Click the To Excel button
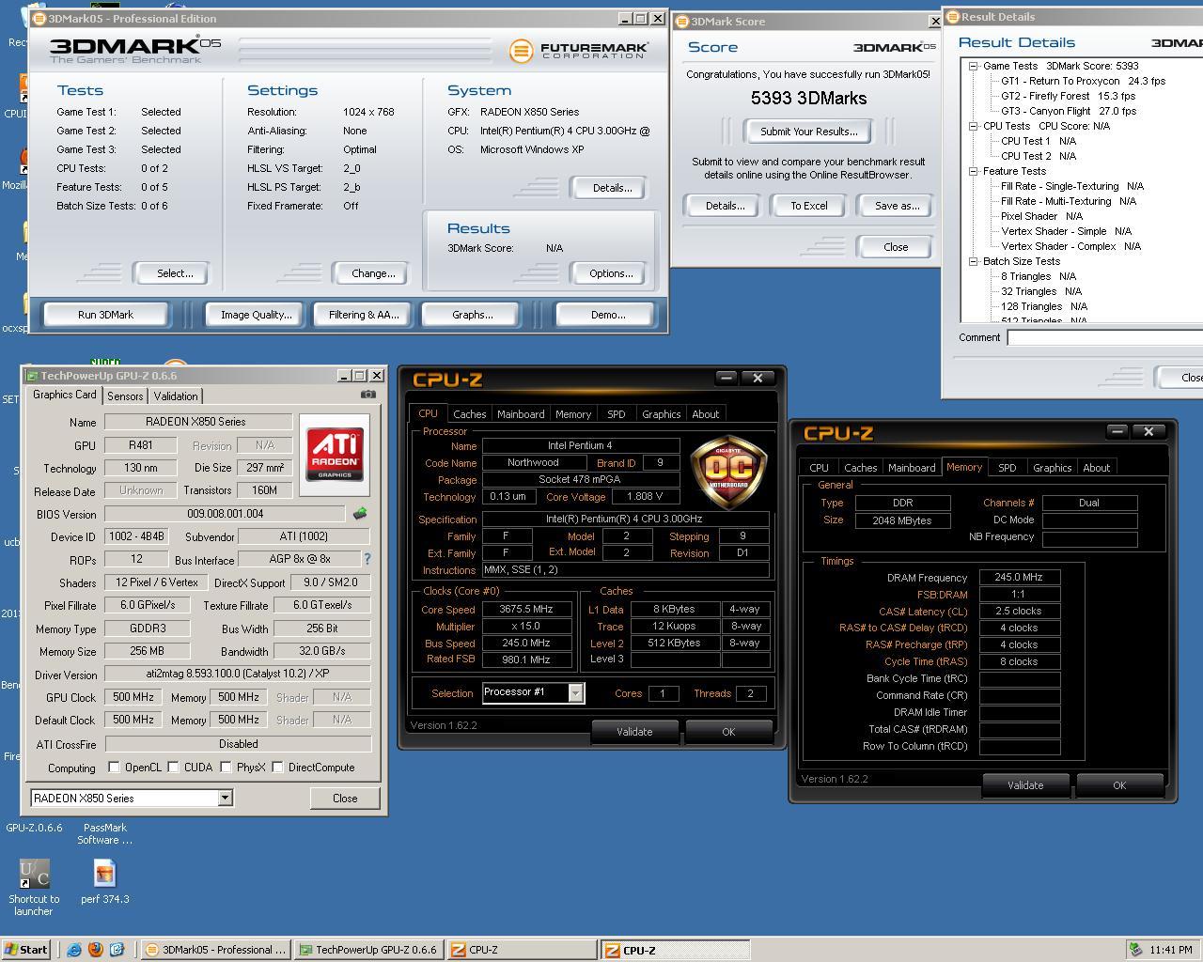Screen dimensions: 1203x962 [x=808, y=206]
